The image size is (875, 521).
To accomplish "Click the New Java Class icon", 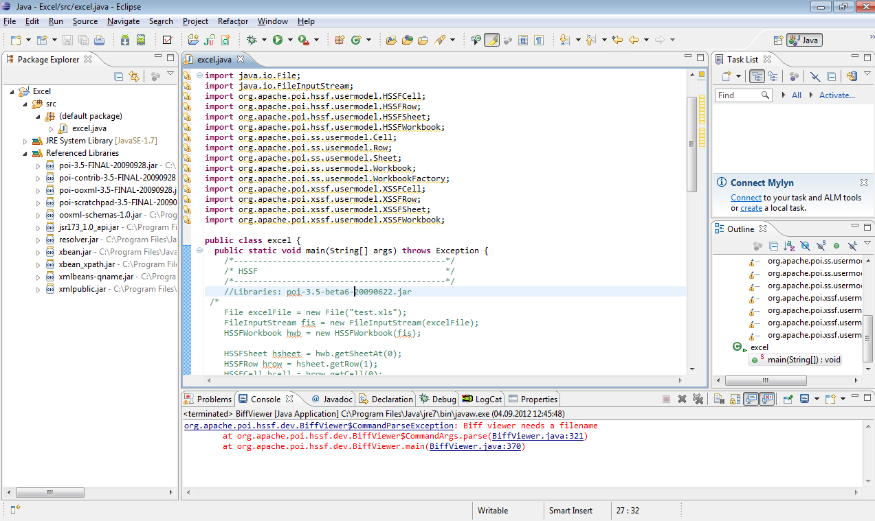I will click(x=356, y=40).
